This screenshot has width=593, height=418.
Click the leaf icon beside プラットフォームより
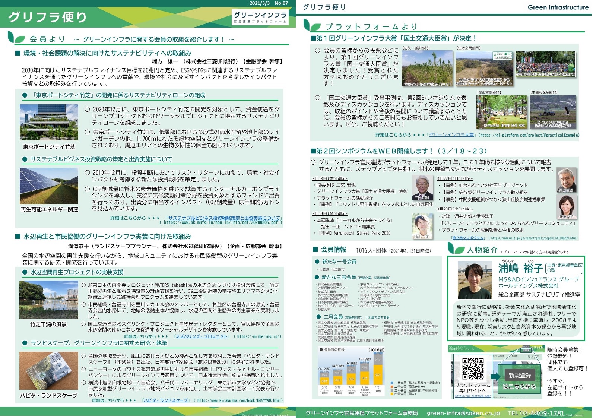click(x=311, y=25)
